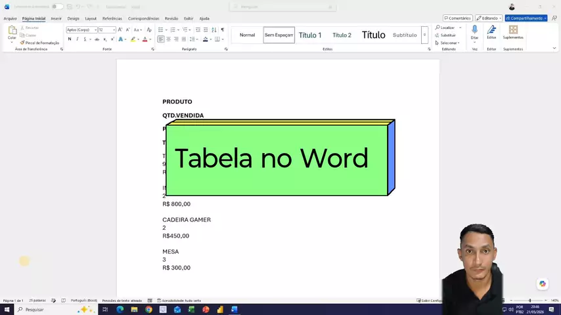The image size is (561, 315).
Task: Click the Localizar search icon
Action: pyautogui.click(x=438, y=28)
